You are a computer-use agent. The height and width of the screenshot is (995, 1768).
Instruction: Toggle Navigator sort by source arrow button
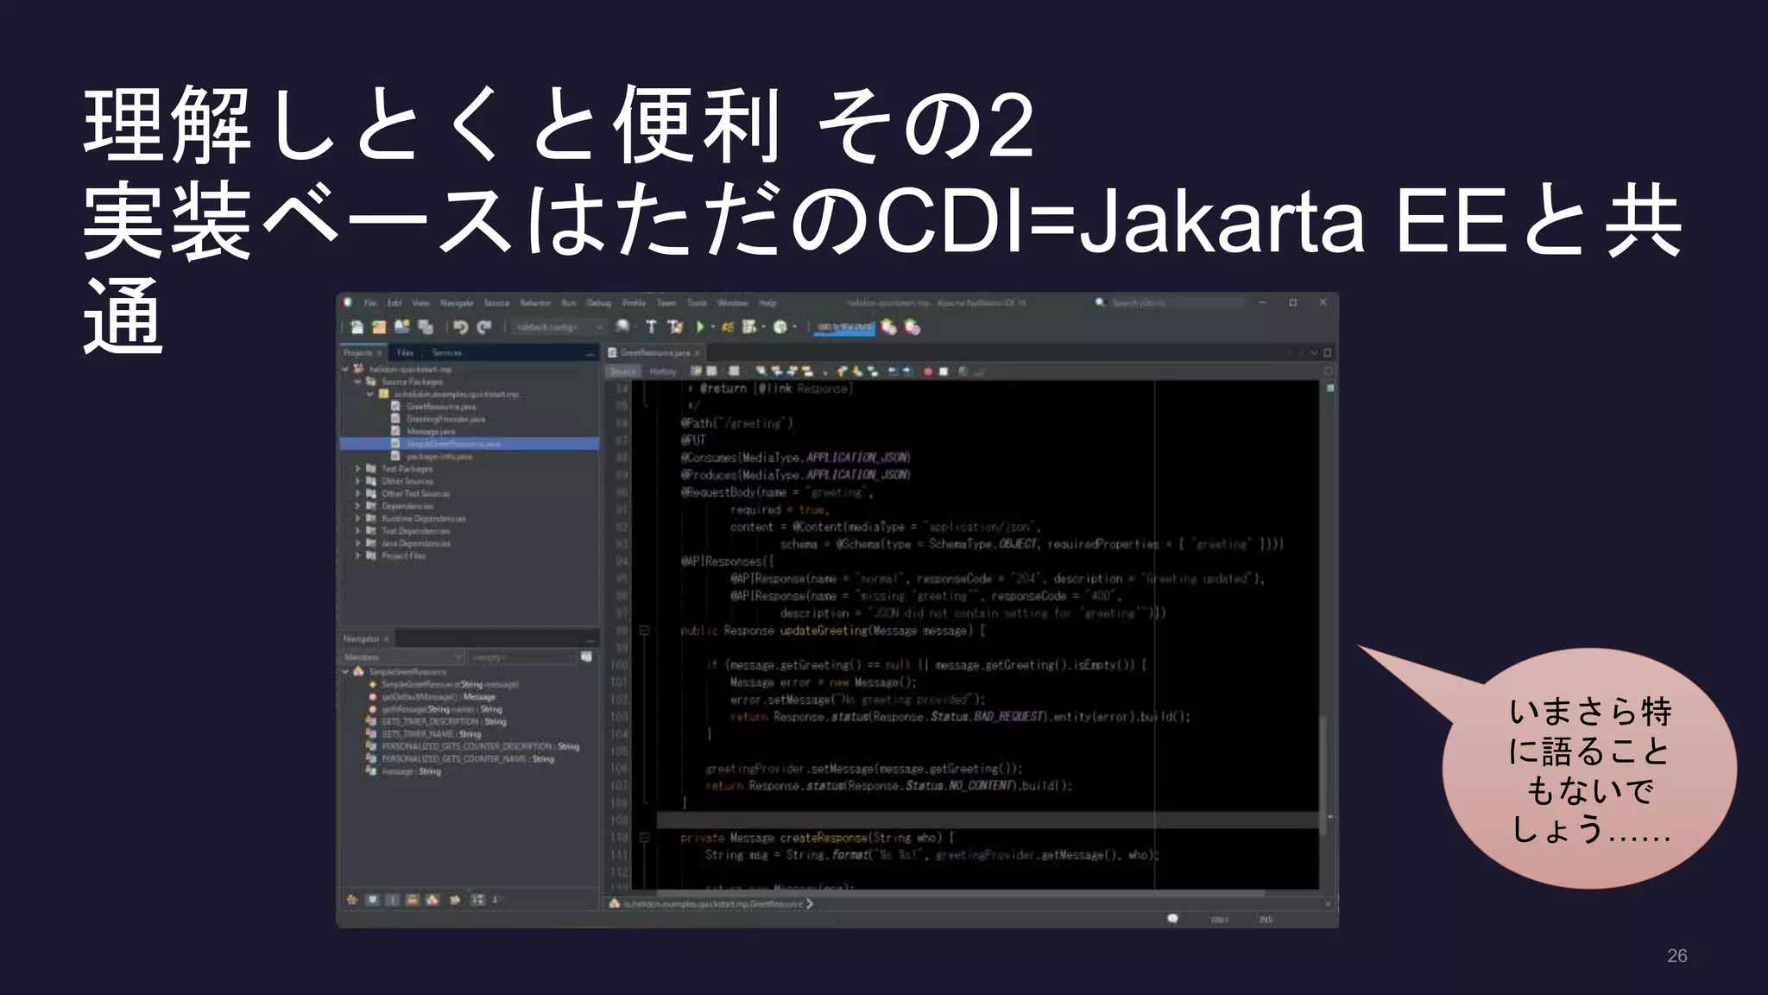coord(496,900)
